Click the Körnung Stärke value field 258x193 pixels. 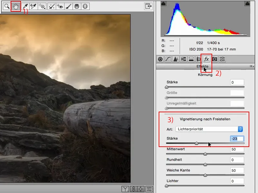click(x=237, y=82)
